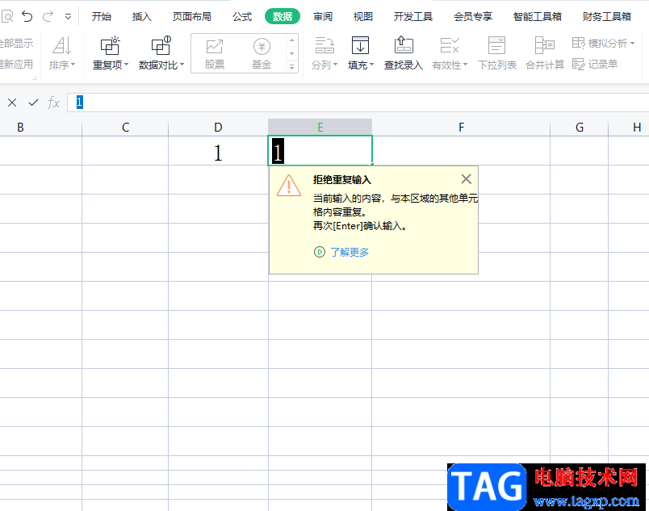Open the 开发工具 tab
This screenshot has width=649, height=511.
coord(413,17)
